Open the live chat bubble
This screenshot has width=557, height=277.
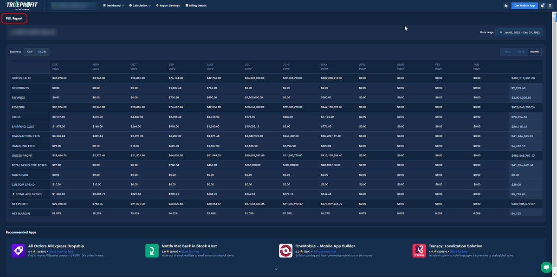(x=546, y=267)
